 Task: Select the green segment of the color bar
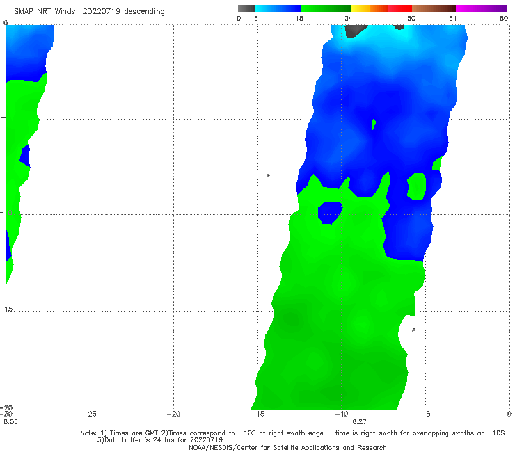(326, 8)
